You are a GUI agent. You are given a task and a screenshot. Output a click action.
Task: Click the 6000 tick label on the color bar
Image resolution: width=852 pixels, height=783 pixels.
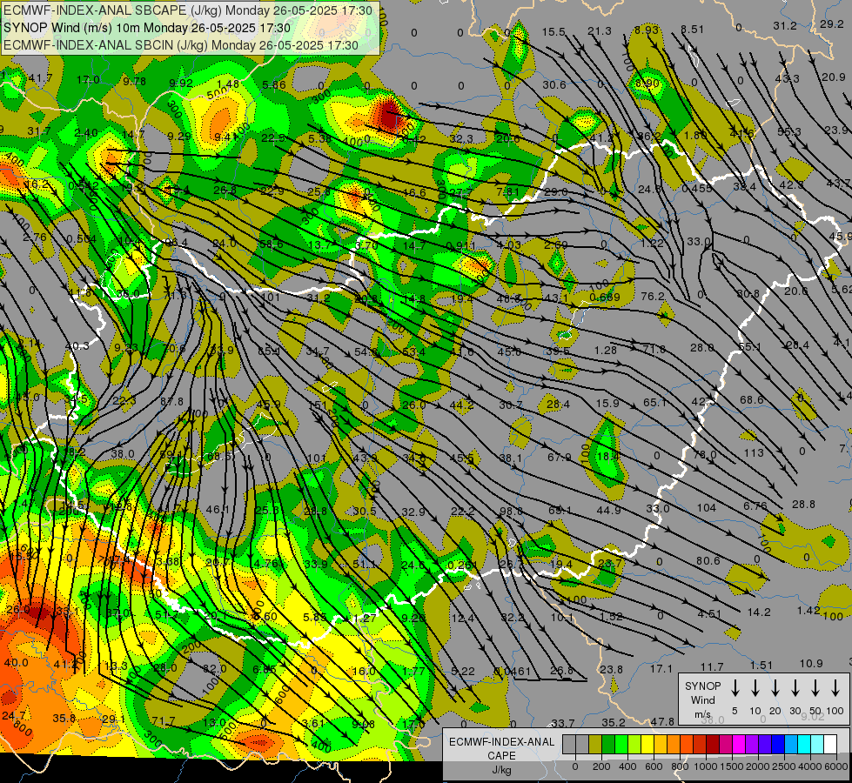point(836,766)
